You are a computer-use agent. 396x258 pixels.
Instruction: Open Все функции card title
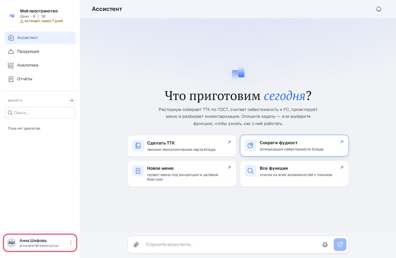point(274,168)
